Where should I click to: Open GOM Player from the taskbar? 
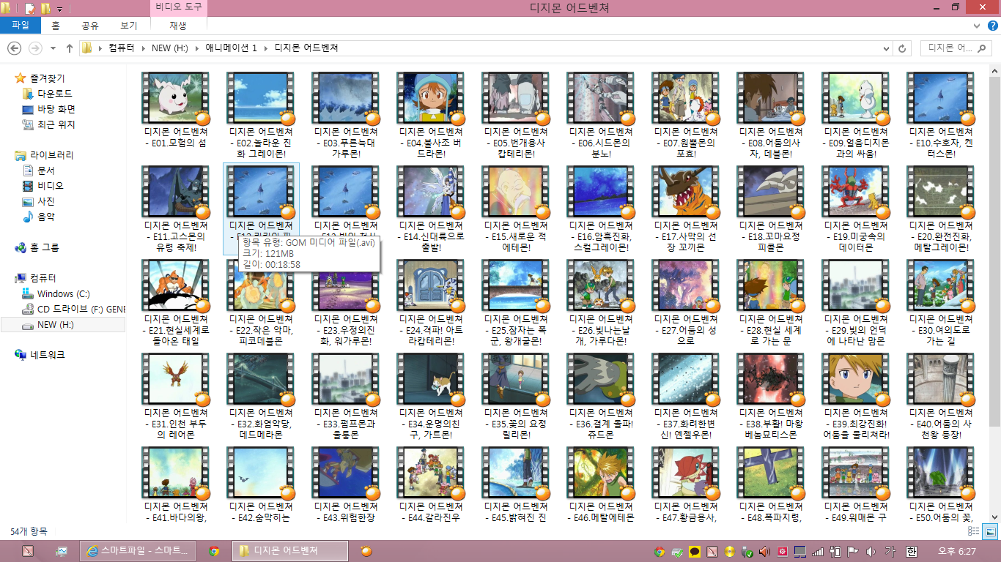point(366,551)
